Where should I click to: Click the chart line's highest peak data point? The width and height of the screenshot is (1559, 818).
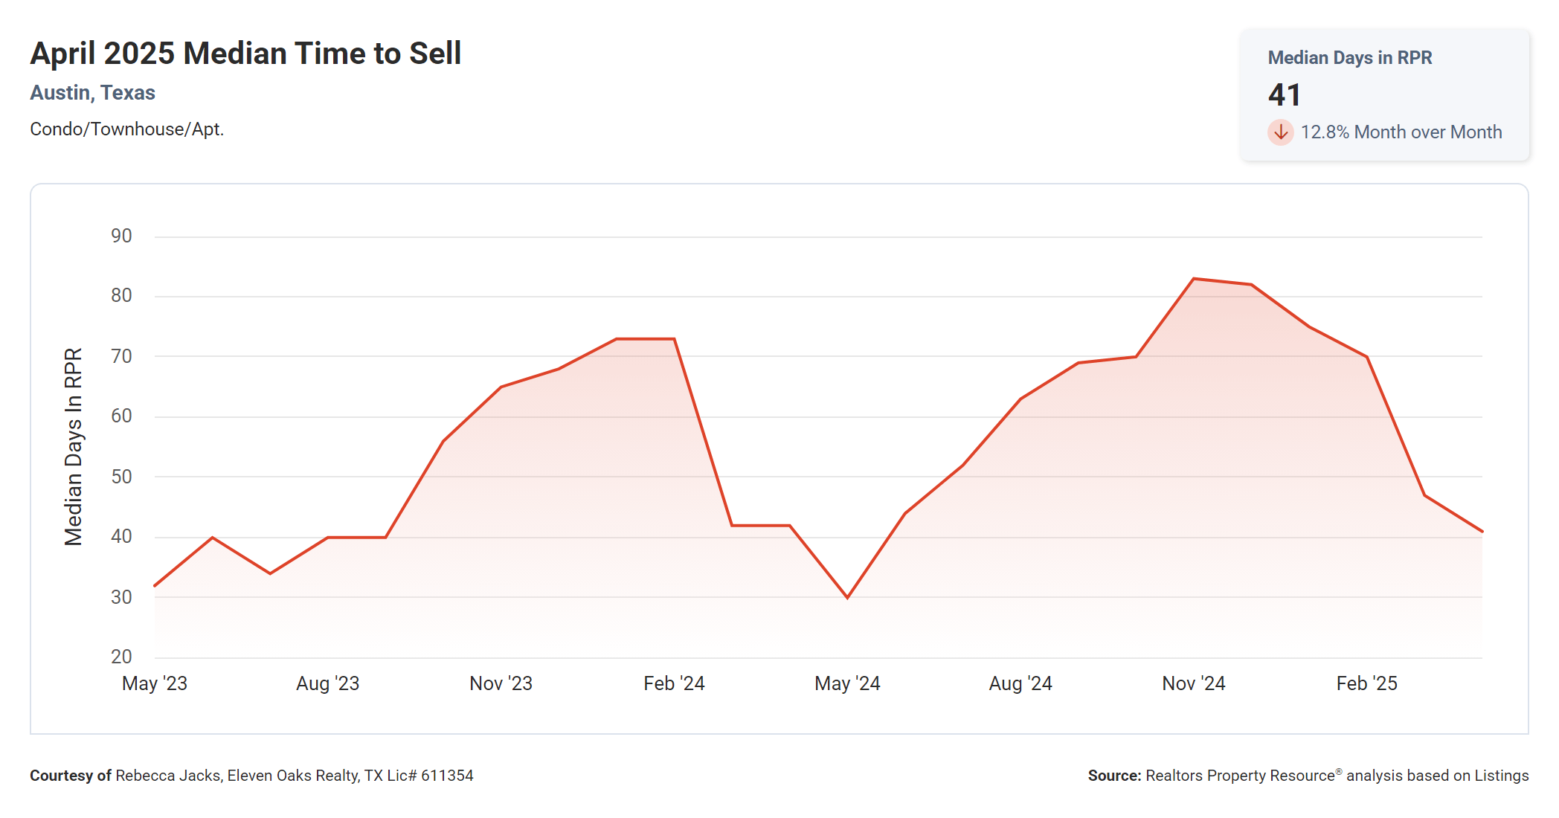tap(1194, 279)
